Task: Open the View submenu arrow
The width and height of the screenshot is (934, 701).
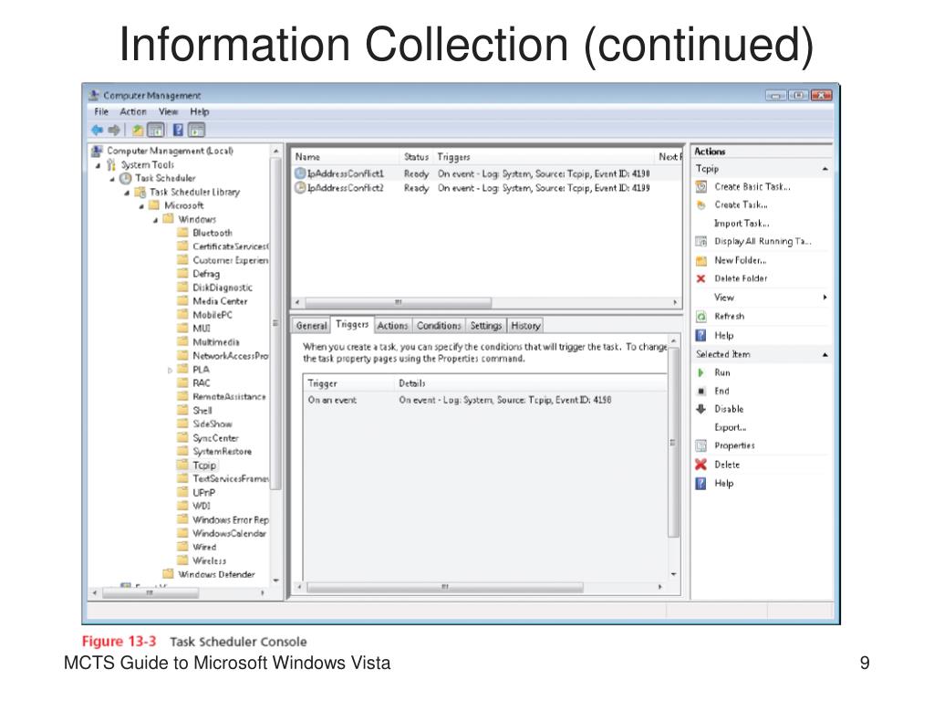Action: [x=825, y=297]
